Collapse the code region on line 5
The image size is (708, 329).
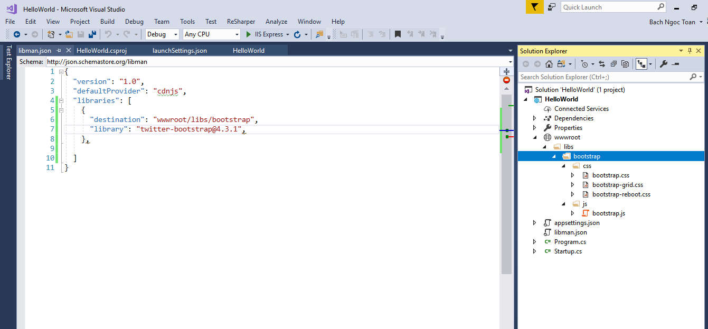click(x=61, y=110)
